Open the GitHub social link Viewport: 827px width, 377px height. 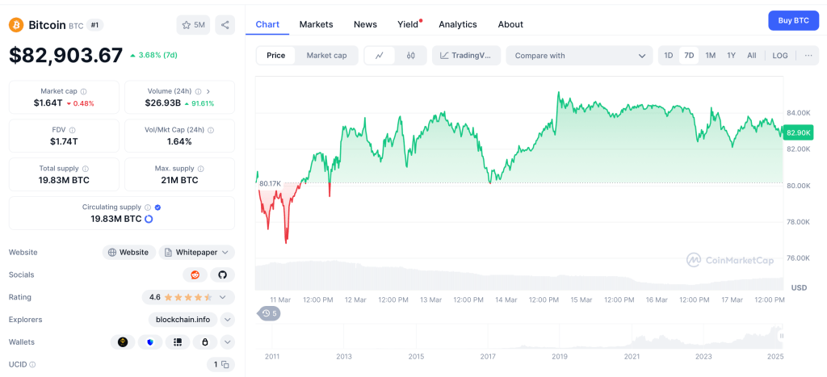coord(222,274)
